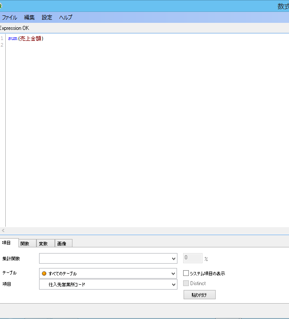Toggle the Distinct checkbox

[186, 283]
